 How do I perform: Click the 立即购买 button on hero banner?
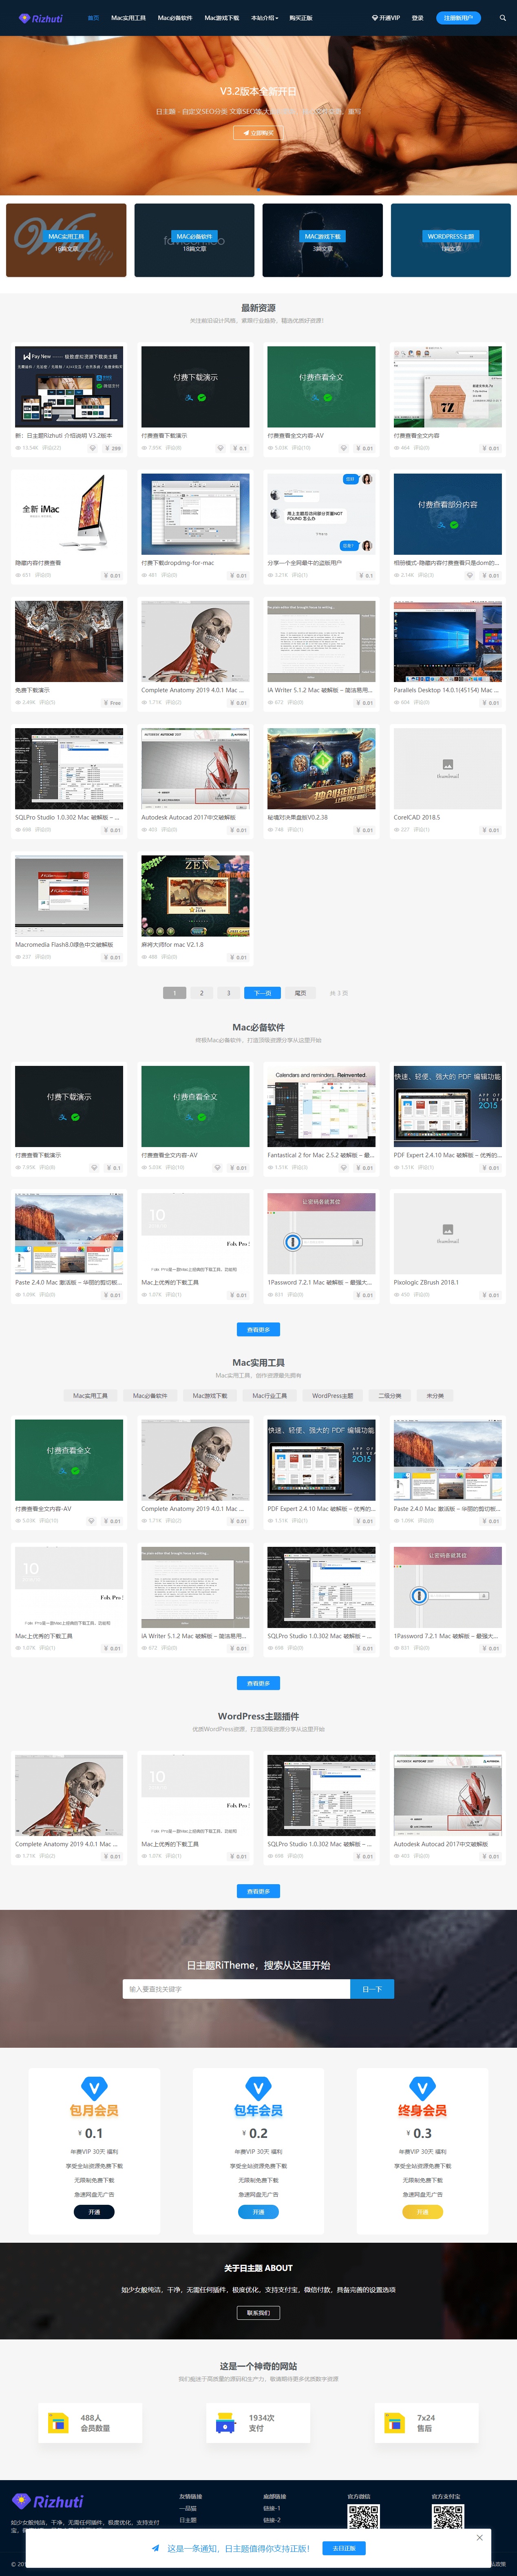click(x=258, y=132)
